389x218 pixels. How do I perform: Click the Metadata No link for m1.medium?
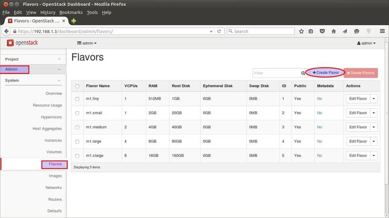click(320, 127)
